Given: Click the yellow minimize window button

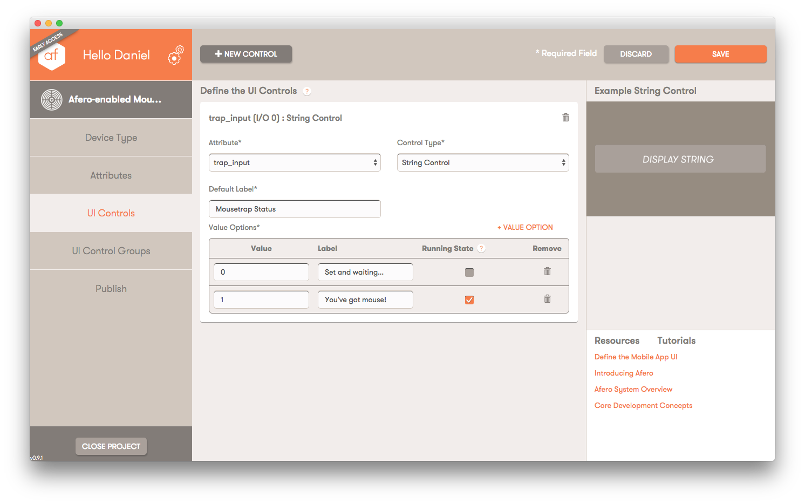Looking at the screenshot, I should click(49, 23).
